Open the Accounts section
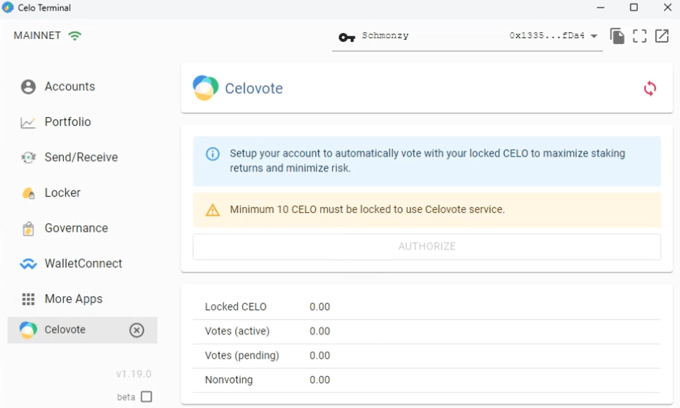The height and width of the screenshot is (408, 680). (82, 87)
